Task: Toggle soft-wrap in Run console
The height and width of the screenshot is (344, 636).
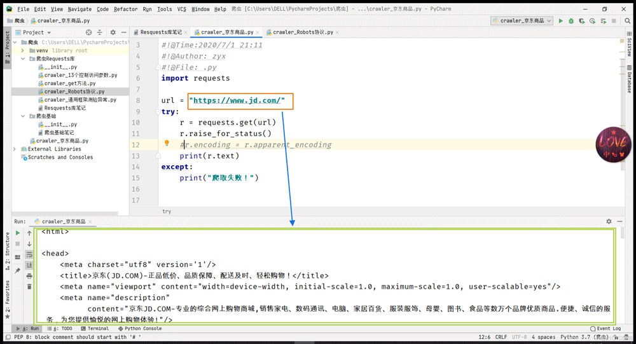Action: tap(29, 255)
